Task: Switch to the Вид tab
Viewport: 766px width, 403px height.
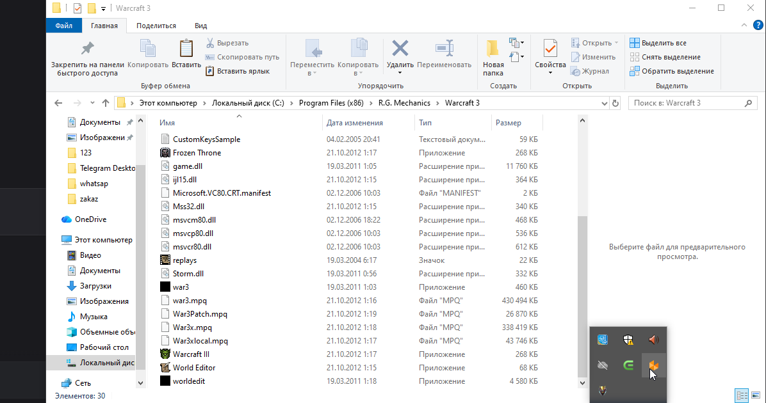Action: (x=200, y=26)
